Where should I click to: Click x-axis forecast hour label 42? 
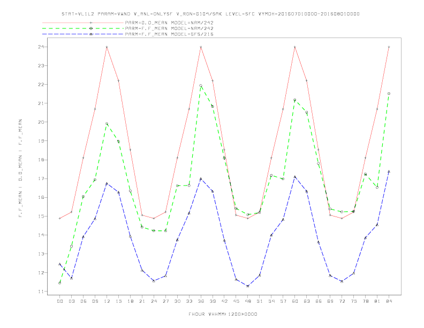(x=224, y=301)
